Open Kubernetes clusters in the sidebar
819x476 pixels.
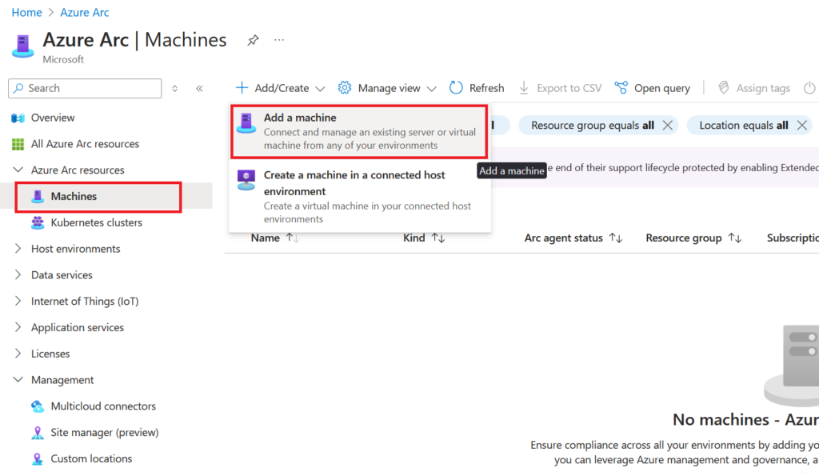[x=96, y=222]
